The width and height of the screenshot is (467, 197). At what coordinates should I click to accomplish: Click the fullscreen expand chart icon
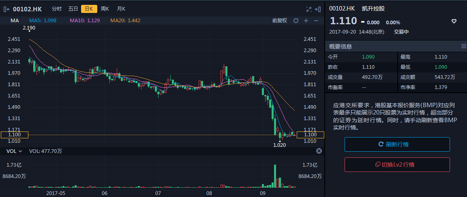[308, 9]
